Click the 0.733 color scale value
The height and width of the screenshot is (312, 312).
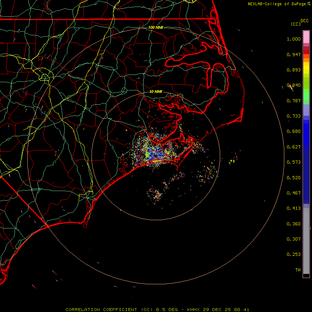click(x=294, y=116)
